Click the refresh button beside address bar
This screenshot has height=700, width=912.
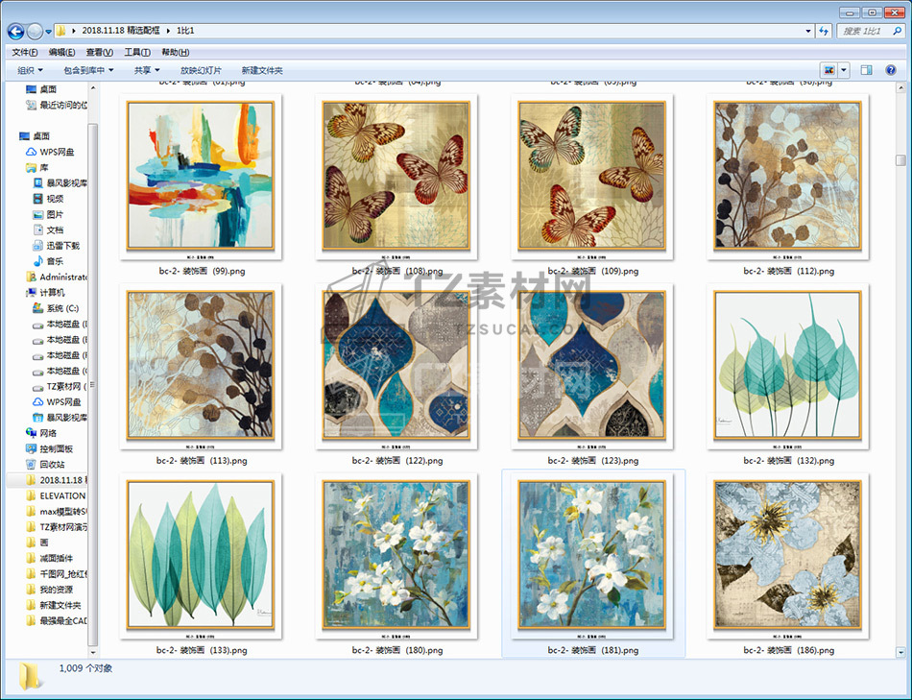pos(824,32)
